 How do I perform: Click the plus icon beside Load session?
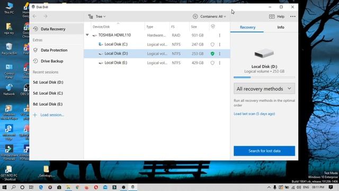click(35, 115)
